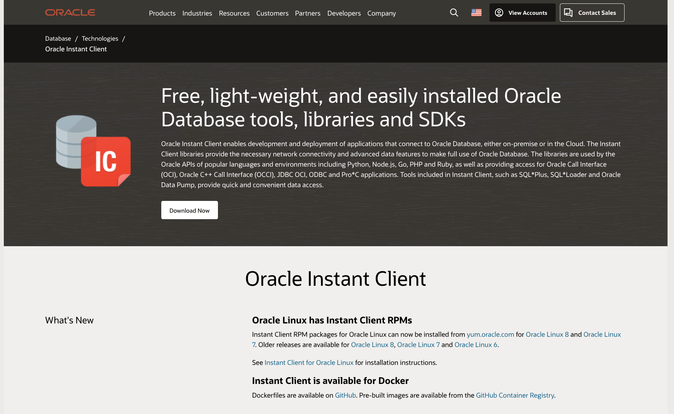Open the search magnifier icon
The height and width of the screenshot is (414, 674).
454,13
